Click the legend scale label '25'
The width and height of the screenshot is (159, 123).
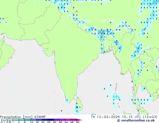pyautogui.click(x=49, y=122)
